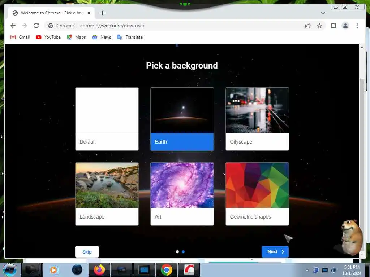Open the dark globe taskbar icon
The width and height of the screenshot is (370, 277).
[x=77, y=270]
